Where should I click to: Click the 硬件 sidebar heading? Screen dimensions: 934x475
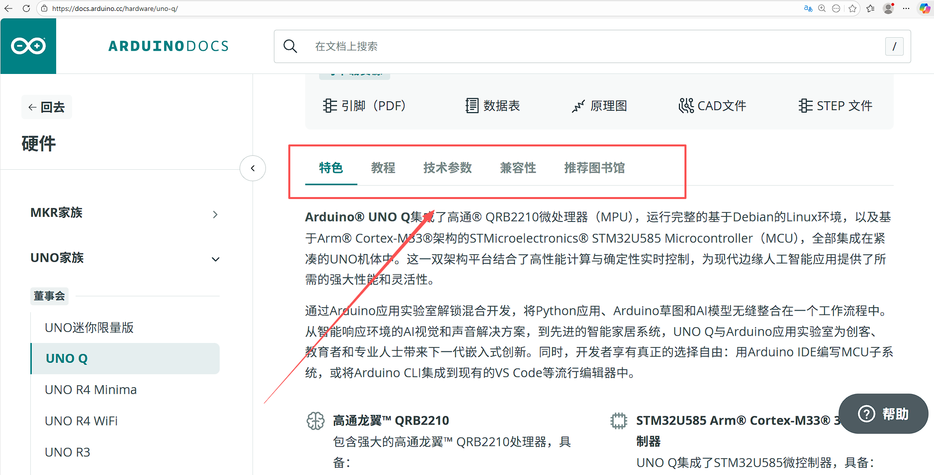tap(39, 144)
